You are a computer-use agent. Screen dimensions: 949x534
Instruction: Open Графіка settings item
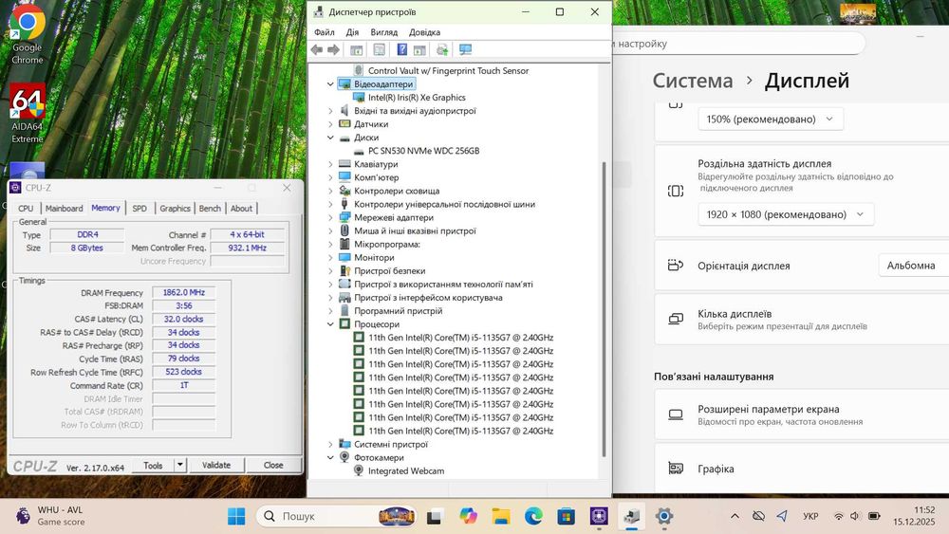coord(802,469)
